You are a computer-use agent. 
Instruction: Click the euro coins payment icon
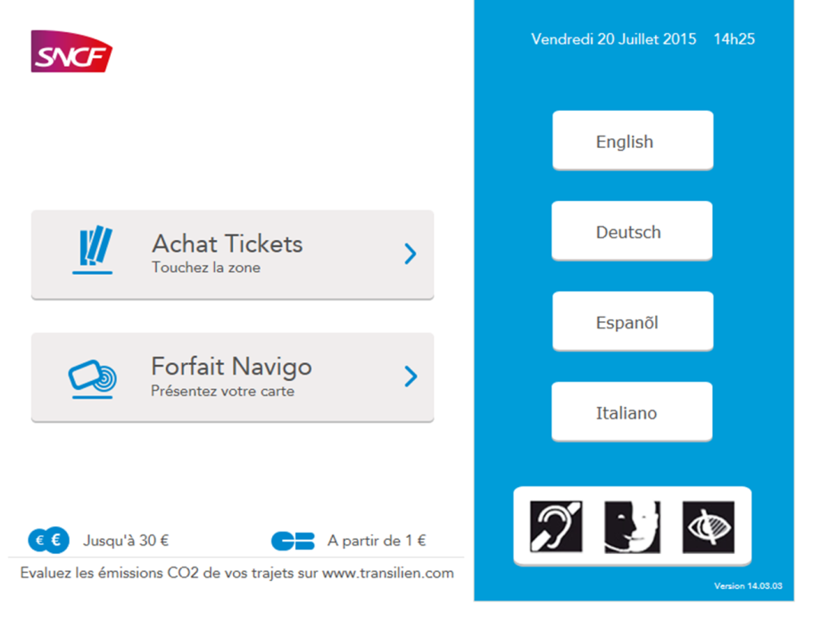(48, 540)
